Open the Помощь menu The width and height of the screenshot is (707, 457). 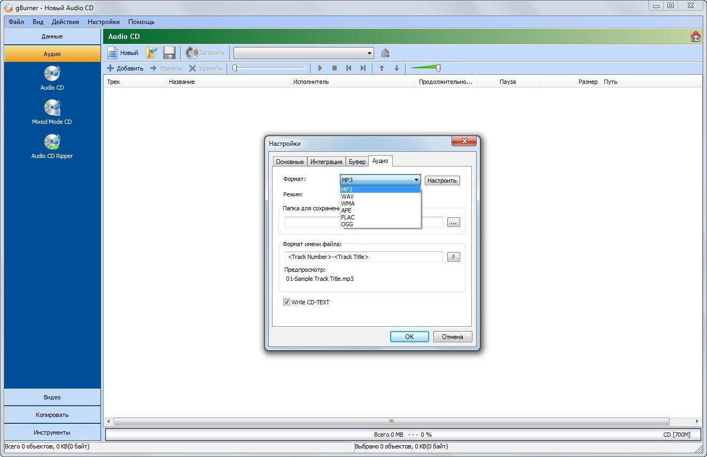(x=141, y=22)
